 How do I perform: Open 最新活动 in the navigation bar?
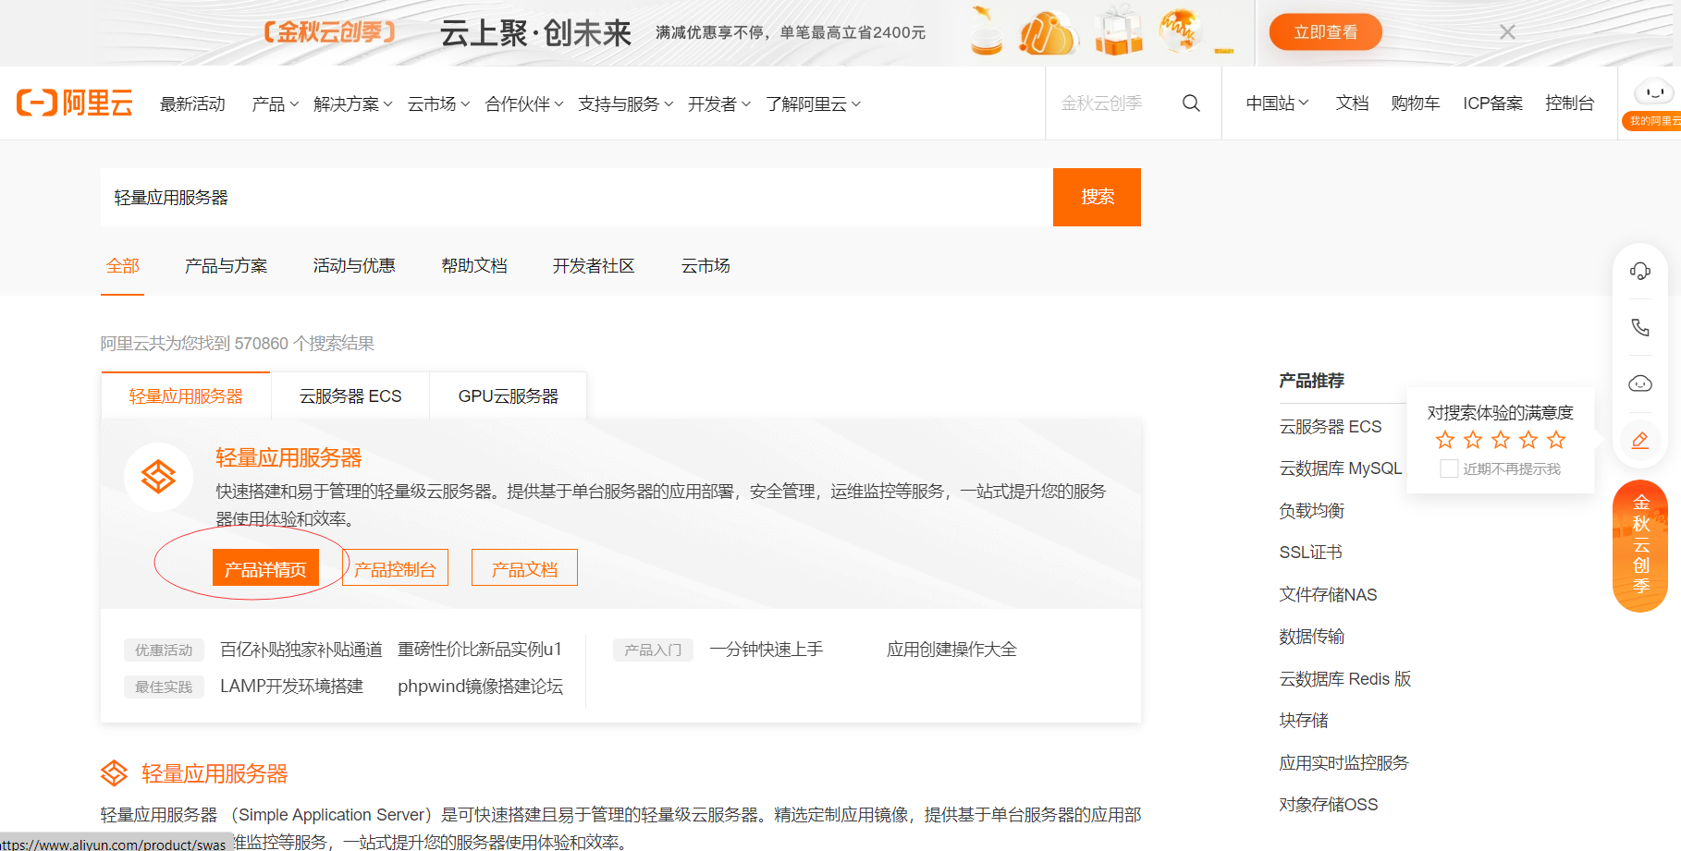click(x=192, y=104)
